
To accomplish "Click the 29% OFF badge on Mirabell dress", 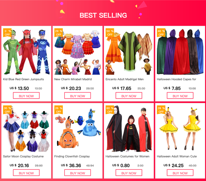I will (x=59, y=33).
